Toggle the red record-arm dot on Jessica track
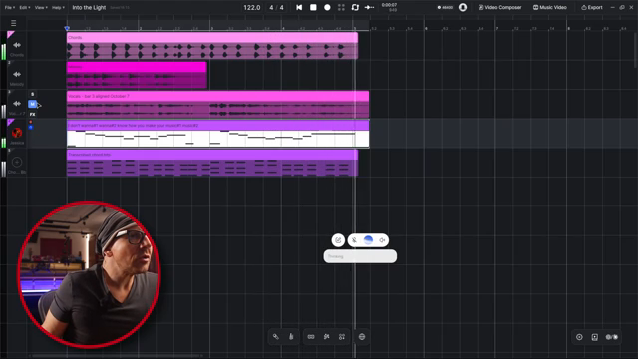 (31, 122)
